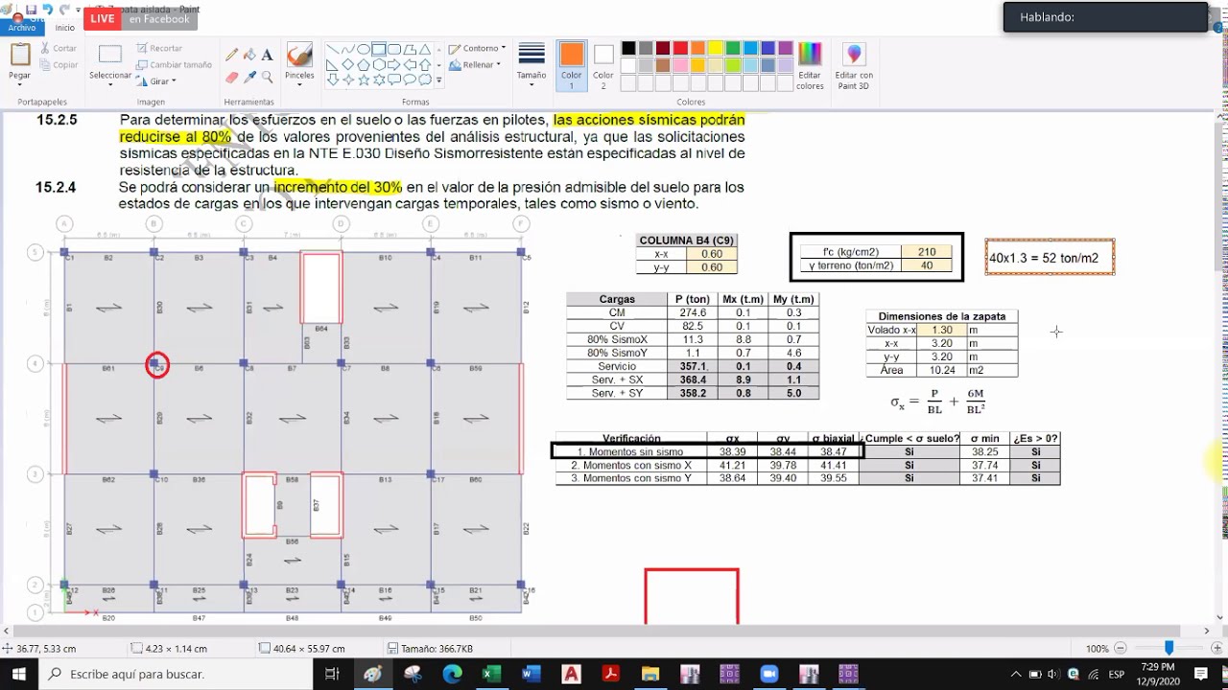The image size is (1228, 690).
Task: Click the Pegar paste clipboard button
Action: tap(19, 56)
